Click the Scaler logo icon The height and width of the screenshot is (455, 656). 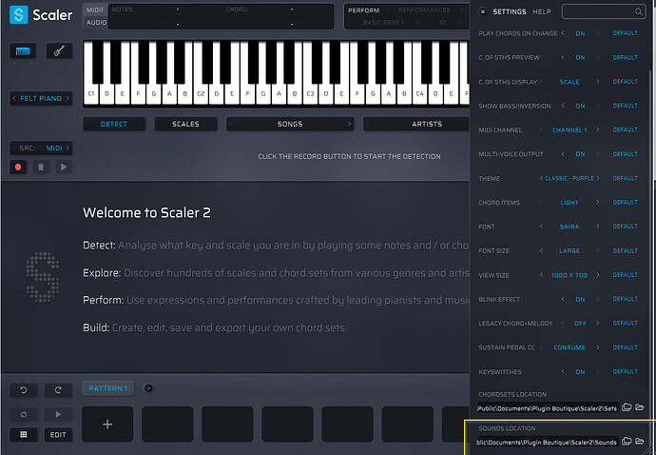(18, 14)
